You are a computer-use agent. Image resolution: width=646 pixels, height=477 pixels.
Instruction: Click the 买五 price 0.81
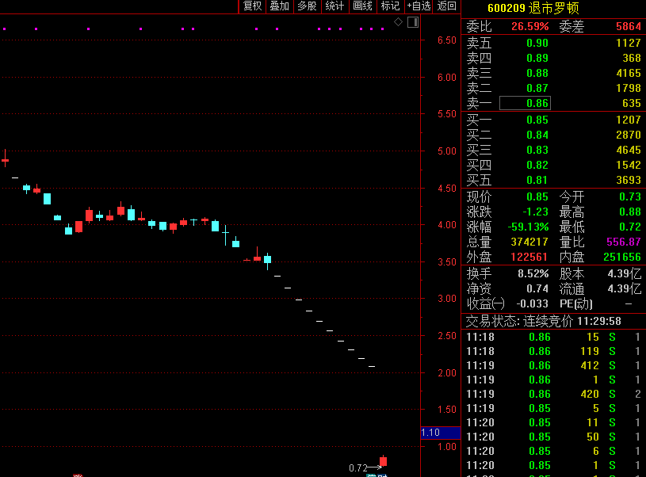(x=537, y=180)
